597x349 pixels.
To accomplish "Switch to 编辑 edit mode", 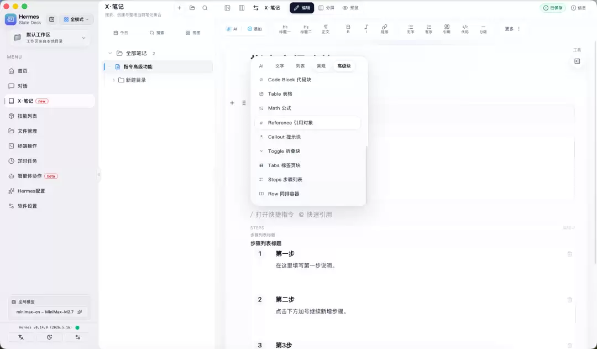I will tap(302, 8).
